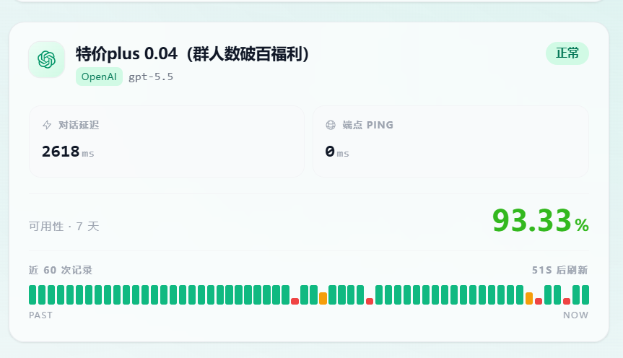The width and height of the screenshot is (623, 358).
Task: Click the 特价plus 0.04 card title
Action: click(x=192, y=53)
